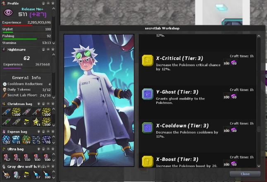Select Espeon bag ice stone stack of 21
Screen dimensions: 267x182
17,139
